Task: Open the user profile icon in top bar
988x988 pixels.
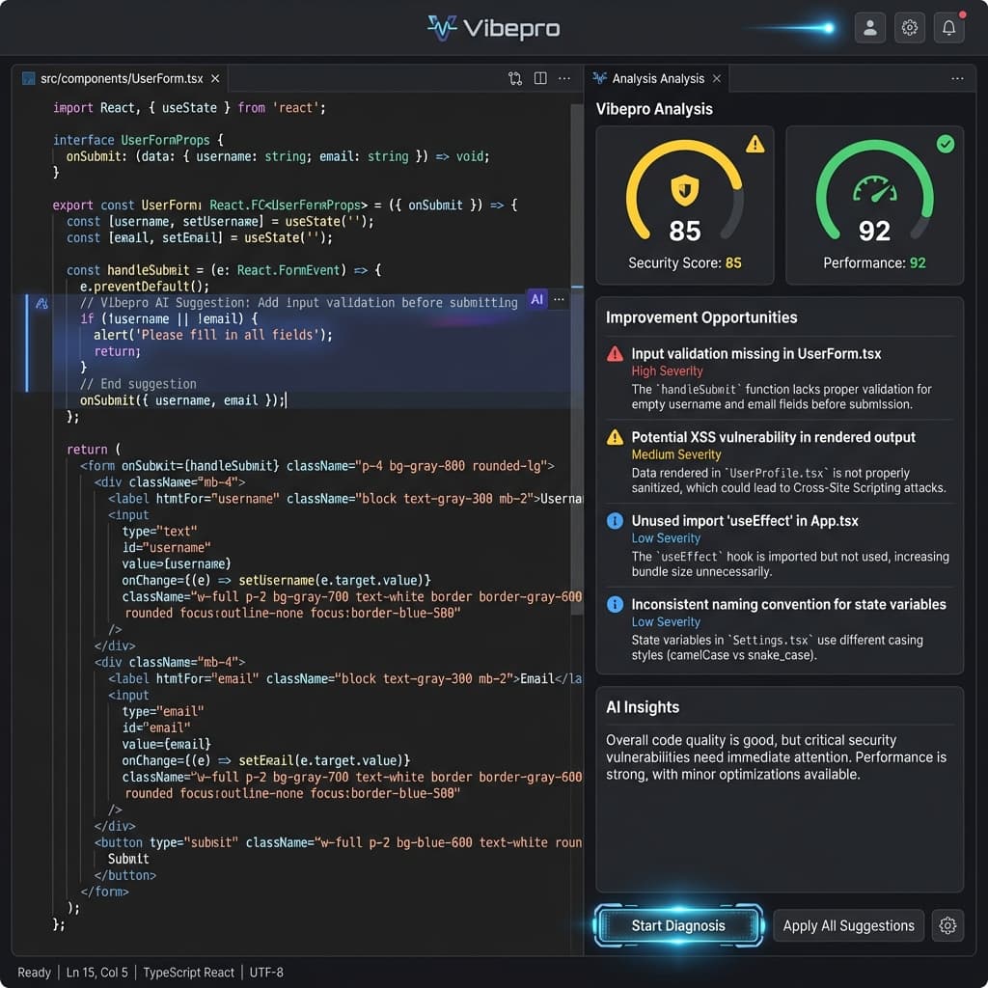Action: 869,27
